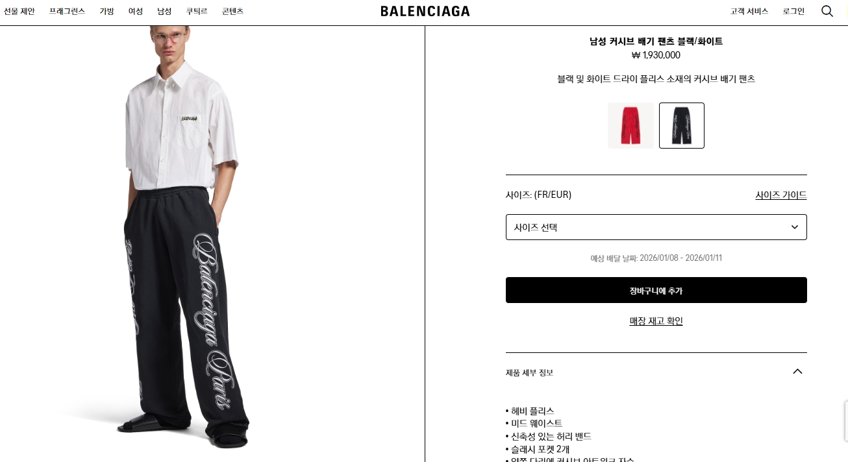The width and height of the screenshot is (848, 462).
Task: Collapse the 제품 세부 정보 chevron
Action: (x=798, y=371)
